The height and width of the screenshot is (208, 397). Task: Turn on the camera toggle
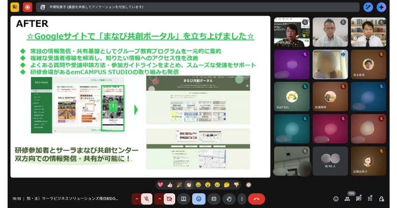170,199
